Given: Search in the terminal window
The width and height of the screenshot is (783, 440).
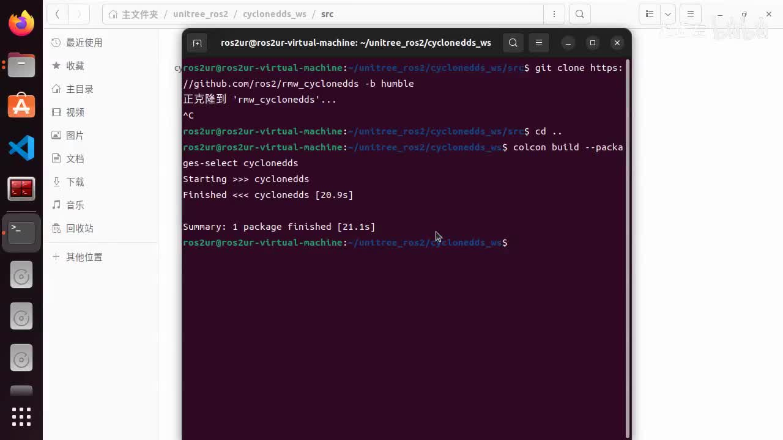Looking at the screenshot, I should [513, 43].
